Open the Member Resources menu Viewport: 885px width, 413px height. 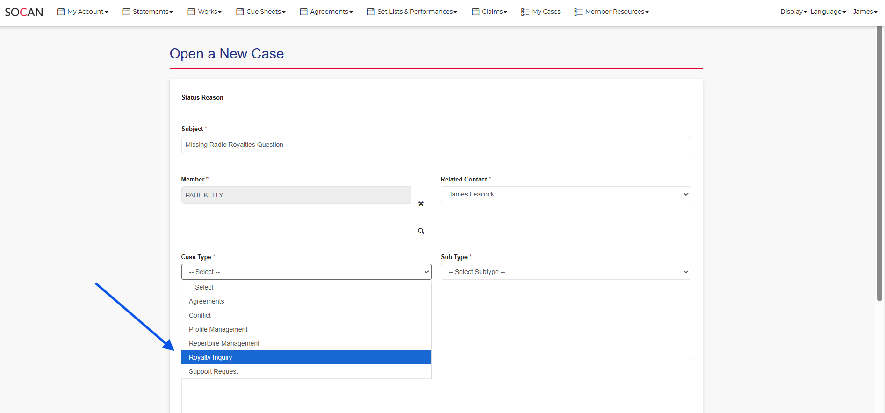click(x=612, y=12)
